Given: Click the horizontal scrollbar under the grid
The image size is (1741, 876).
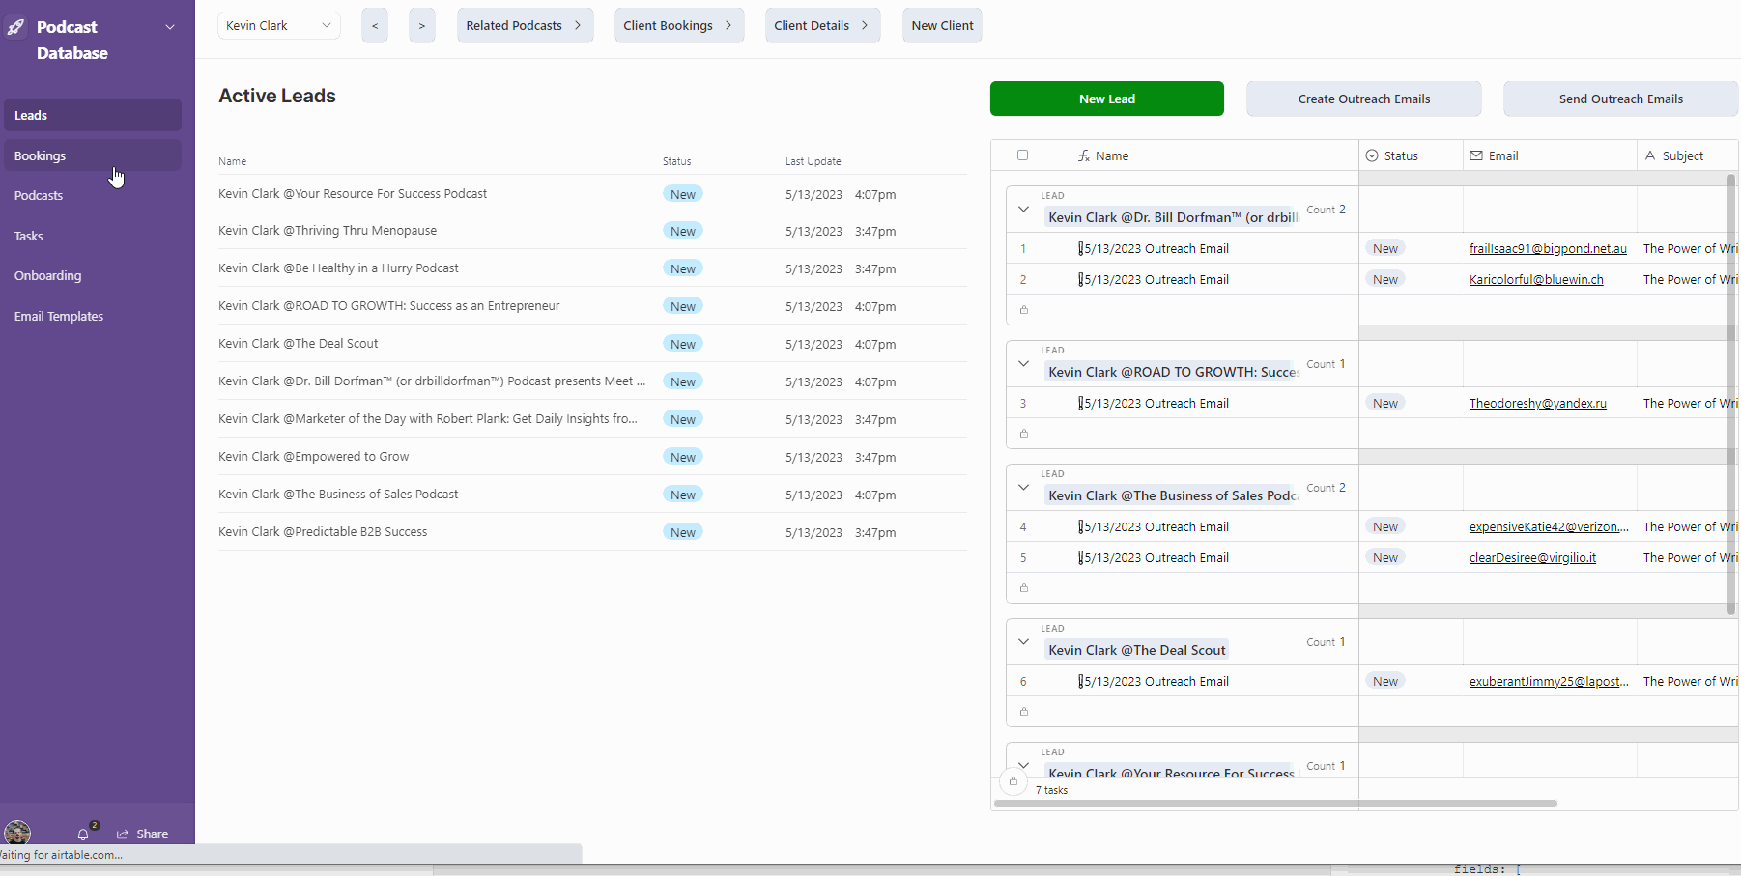Looking at the screenshot, I should pos(1275,804).
